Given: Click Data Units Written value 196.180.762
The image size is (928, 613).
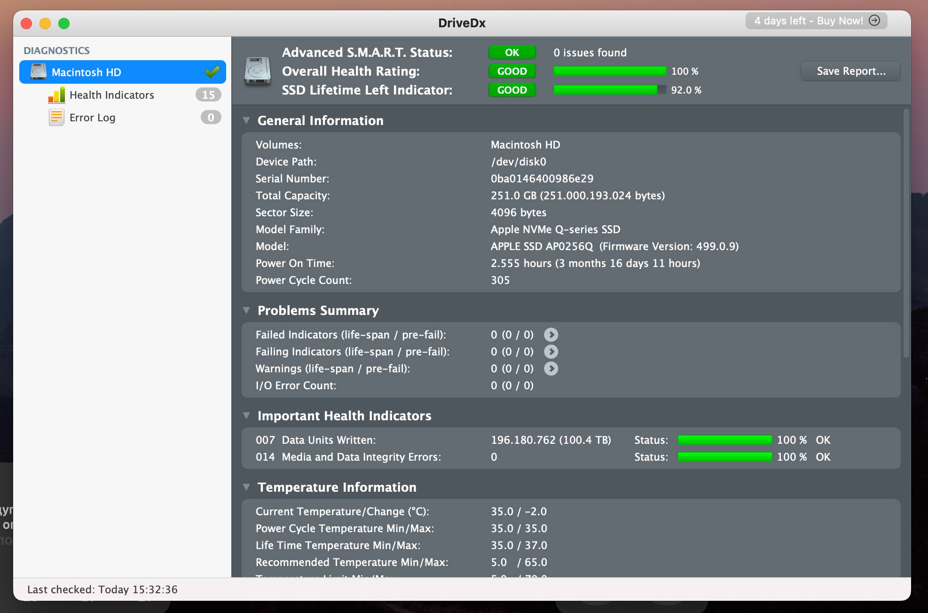Looking at the screenshot, I should (551, 440).
